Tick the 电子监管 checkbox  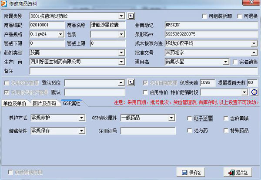point(190,118)
